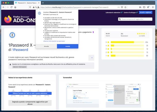The image size is (157, 112).
Task: Select the 1Password X – Gestore Password tab
Action: [27, 3]
